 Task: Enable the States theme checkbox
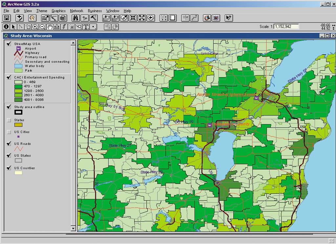pos(9,120)
